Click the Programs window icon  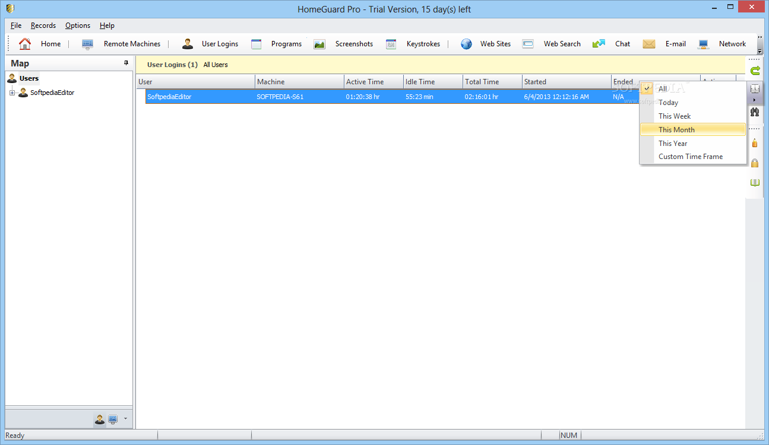click(257, 44)
